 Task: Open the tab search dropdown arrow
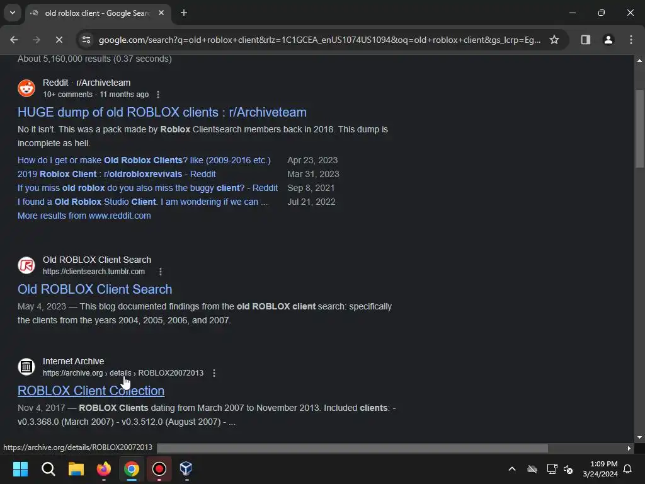pos(13,13)
